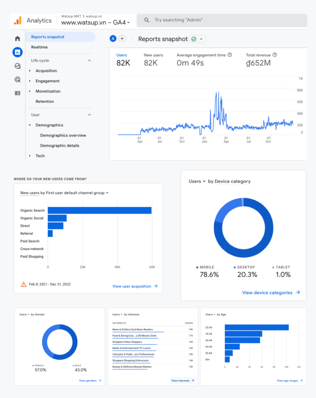Open the Explore icon in sidebar
This screenshot has width=316, height=398.
[x=17, y=66]
